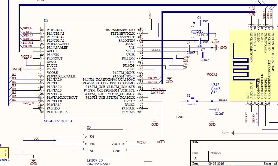Click the XT1 crystal symbol
Viewport: 278px width, 166px height.
(x=194, y=32)
